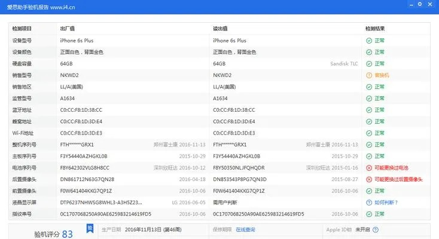Viewport: 439px width, 239px height.
Task: Click the green checkmark icon for 蓝牙地址 row
Action: tap(369, 110)
